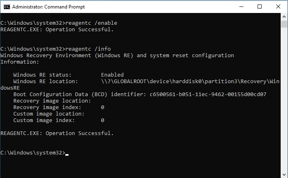The height and width of the screenshot is (178, 288).
Task: Maximize the Command Prompt window
Action: (260, 7)
